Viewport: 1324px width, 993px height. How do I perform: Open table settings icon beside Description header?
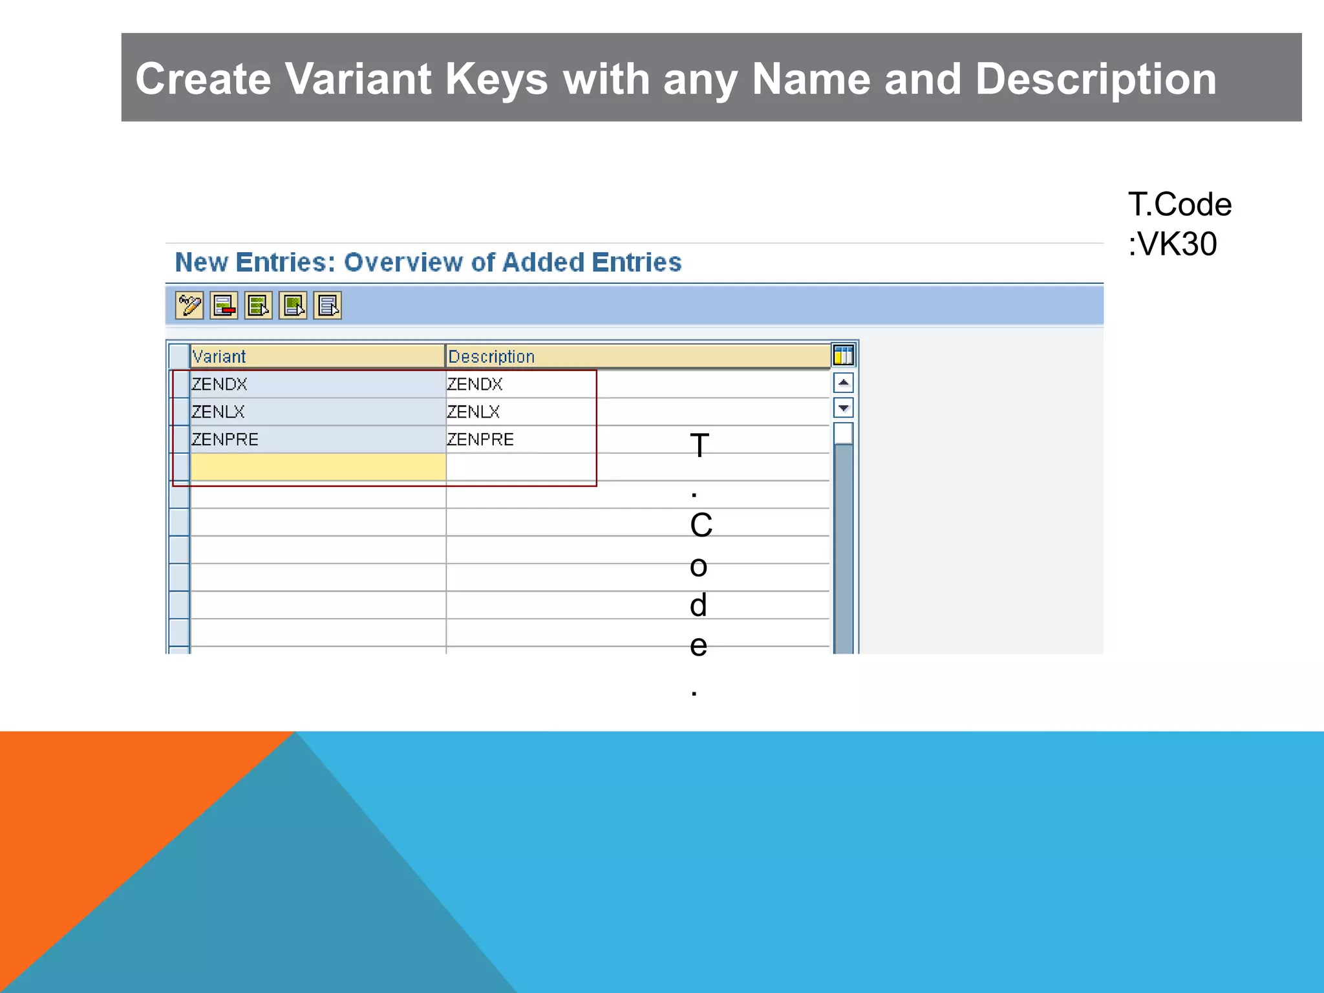(x=844, y=355)
